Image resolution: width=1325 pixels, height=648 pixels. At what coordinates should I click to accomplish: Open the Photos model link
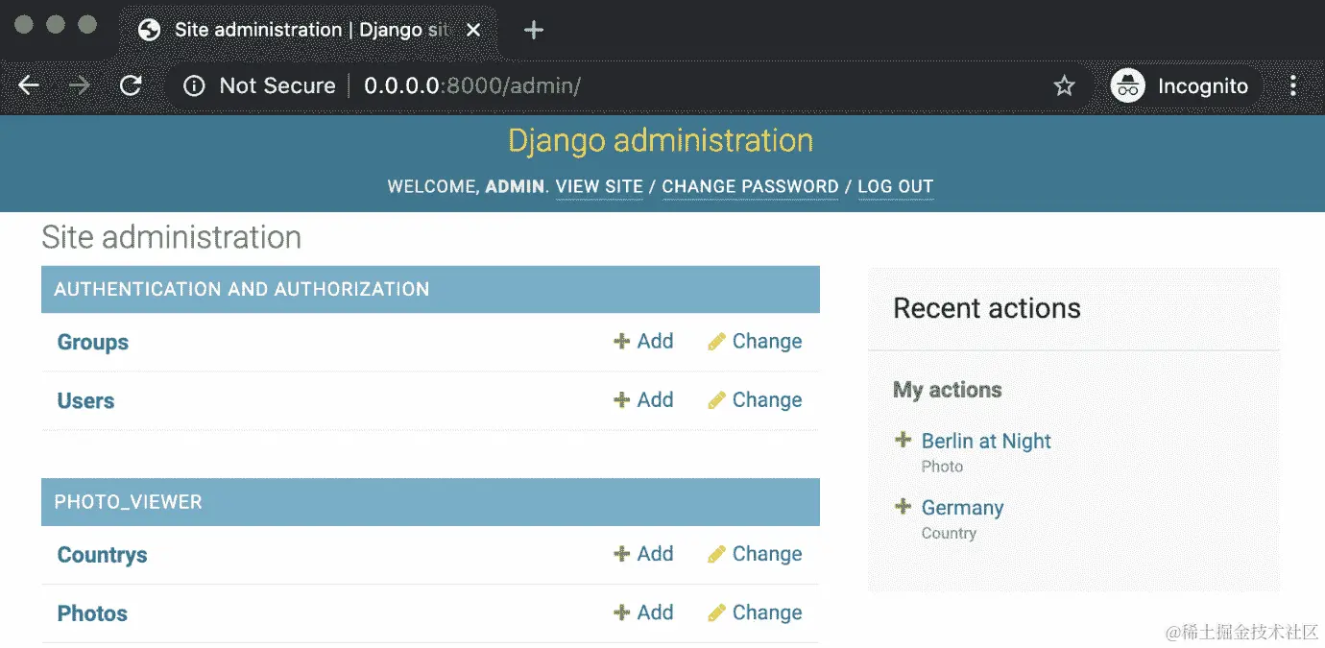pos(92,613)
